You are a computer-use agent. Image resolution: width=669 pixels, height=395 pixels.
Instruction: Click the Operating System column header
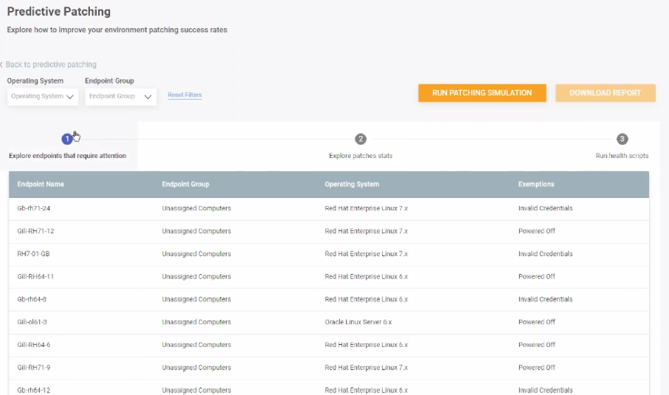click(x=352, y=184)
